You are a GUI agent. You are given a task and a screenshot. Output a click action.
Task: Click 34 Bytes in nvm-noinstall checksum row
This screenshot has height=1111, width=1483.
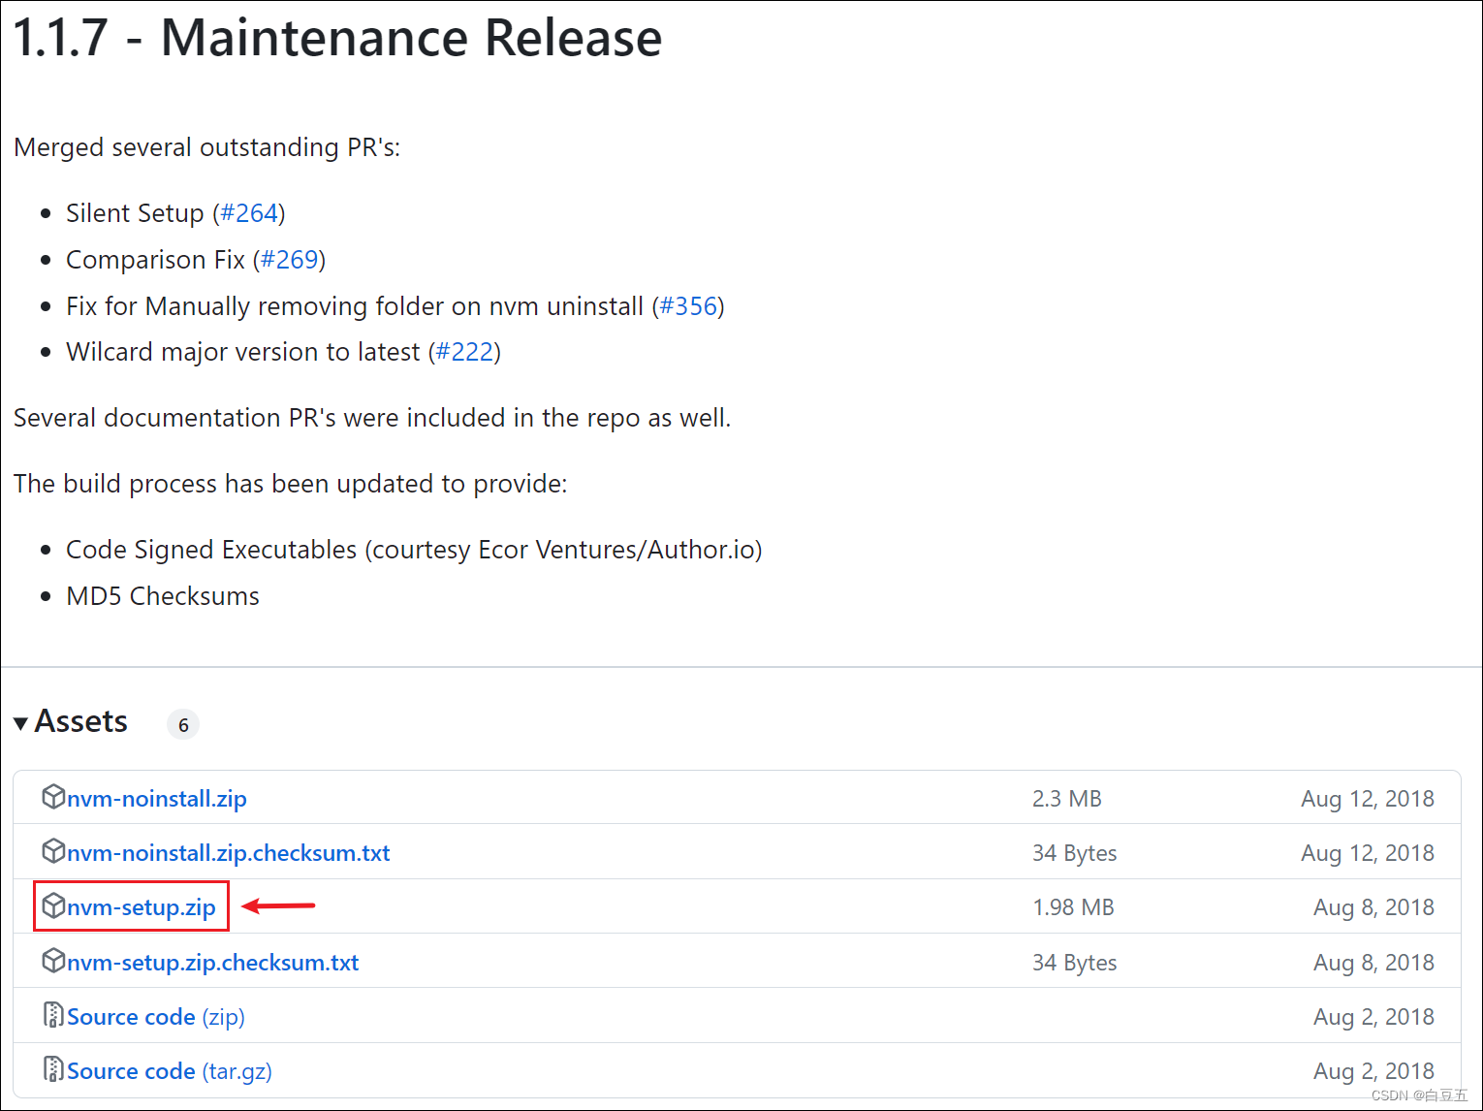click(x=1075, y=853)
